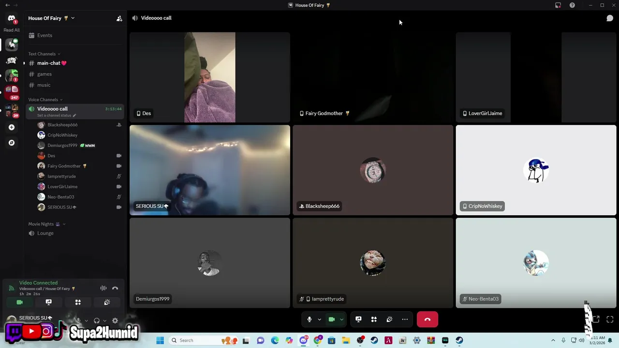This screenshot has width=619, height=348.
Task: Open soundboard icon in bottom call bar
Action: [x=389, y=319]
